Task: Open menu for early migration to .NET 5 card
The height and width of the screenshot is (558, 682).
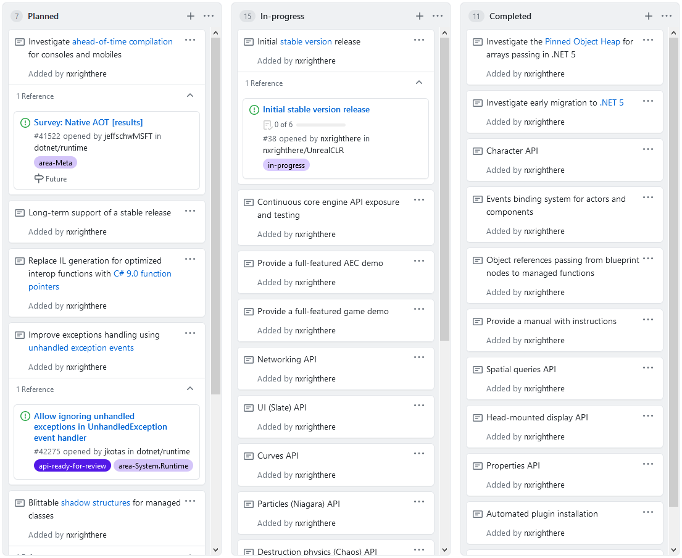Action: 648,101
